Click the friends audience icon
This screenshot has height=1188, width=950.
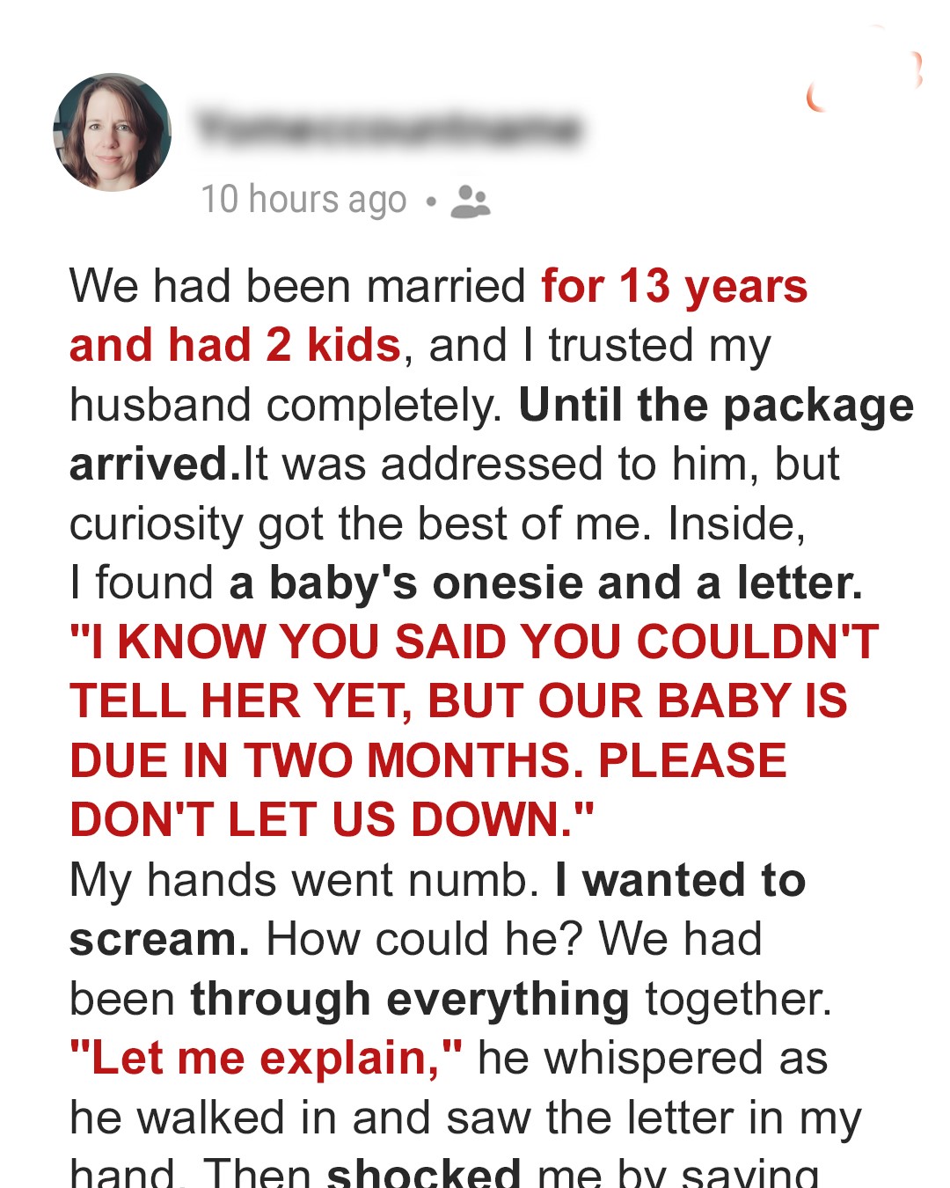click(470, 202)
